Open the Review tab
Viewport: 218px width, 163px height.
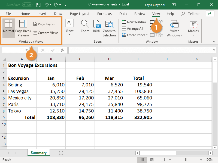click(140, 14)
